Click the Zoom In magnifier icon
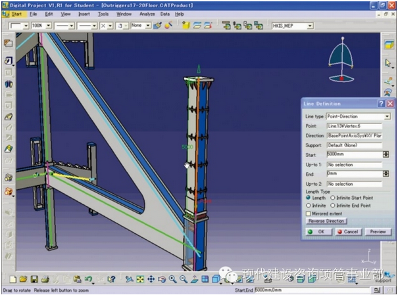This screenshot has height=295, width=398. click(172, 279)
